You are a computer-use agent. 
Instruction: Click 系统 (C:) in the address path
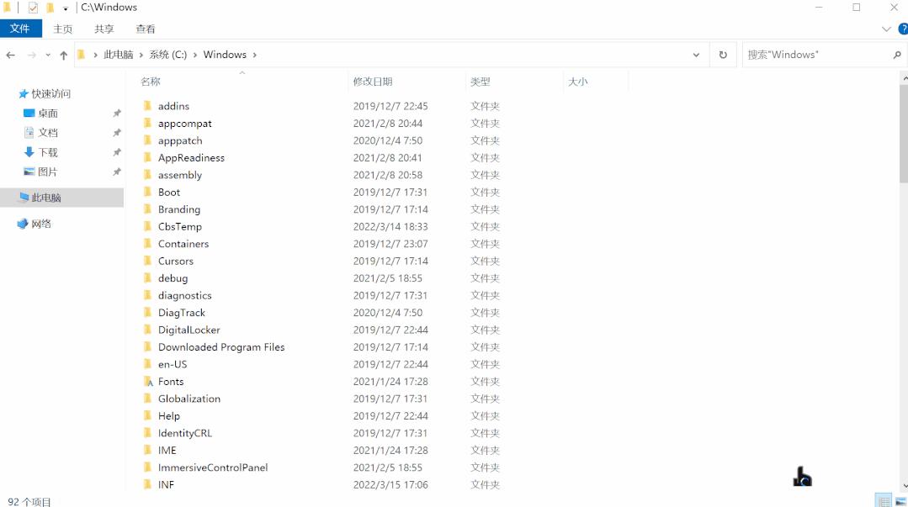point(168,55)
